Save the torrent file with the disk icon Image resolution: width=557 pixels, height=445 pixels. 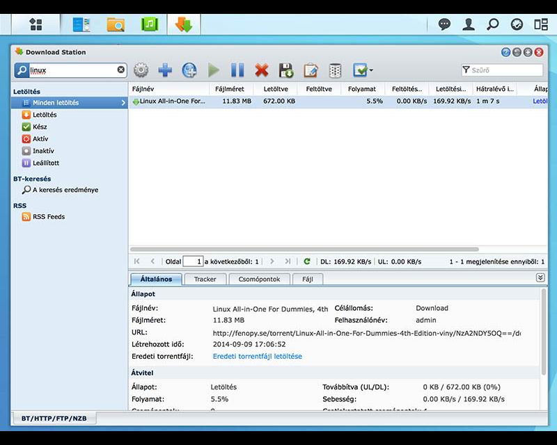click(285, 70)
